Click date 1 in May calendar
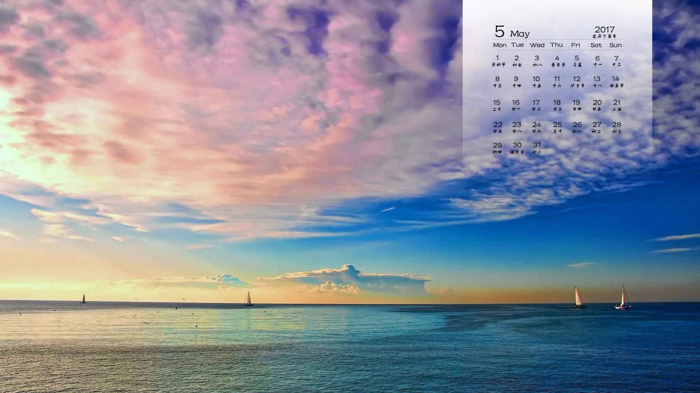Screen dimensions: 700x393 click(497, 58)
